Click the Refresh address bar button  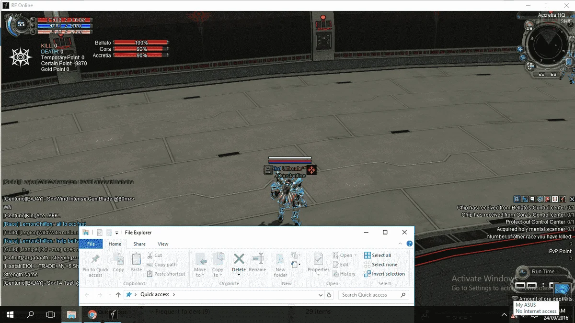click(330, 295)
